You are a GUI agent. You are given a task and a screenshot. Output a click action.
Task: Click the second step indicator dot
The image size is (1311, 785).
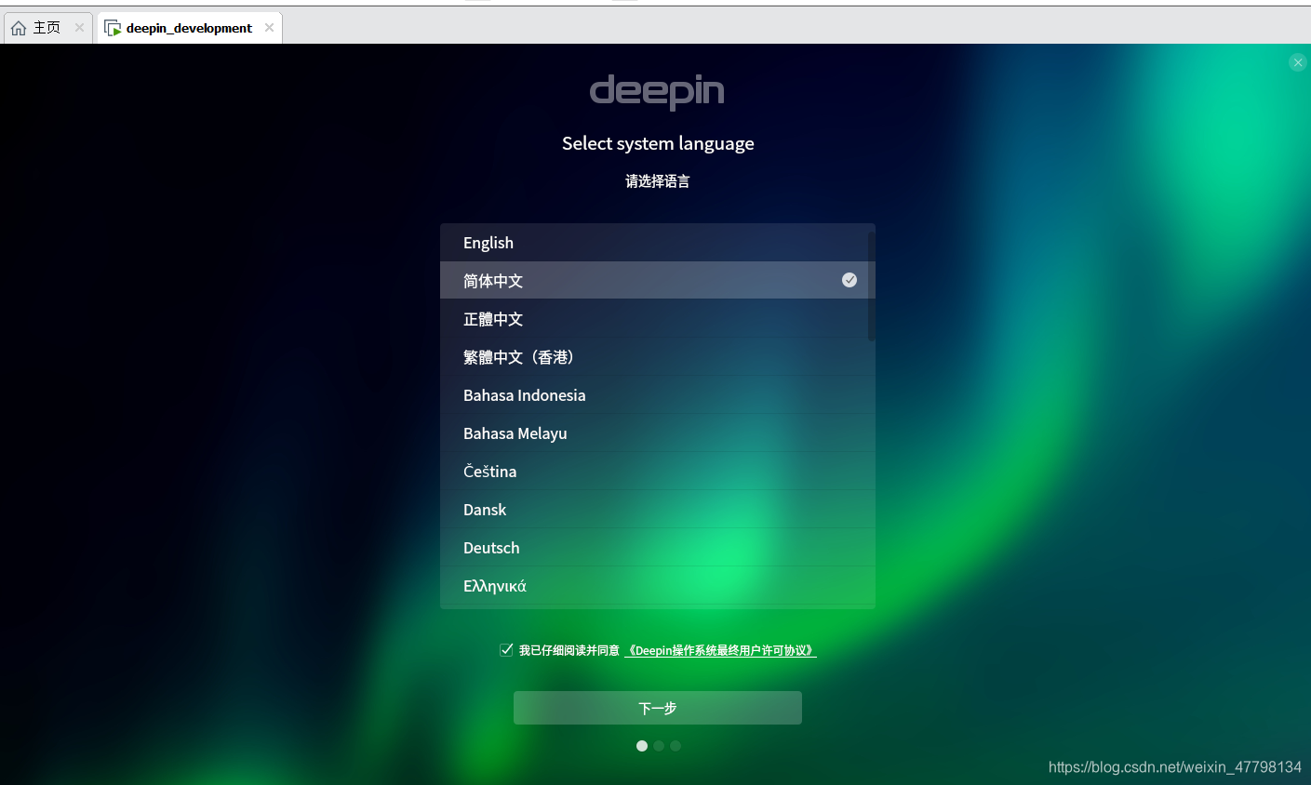pos(659,746)
